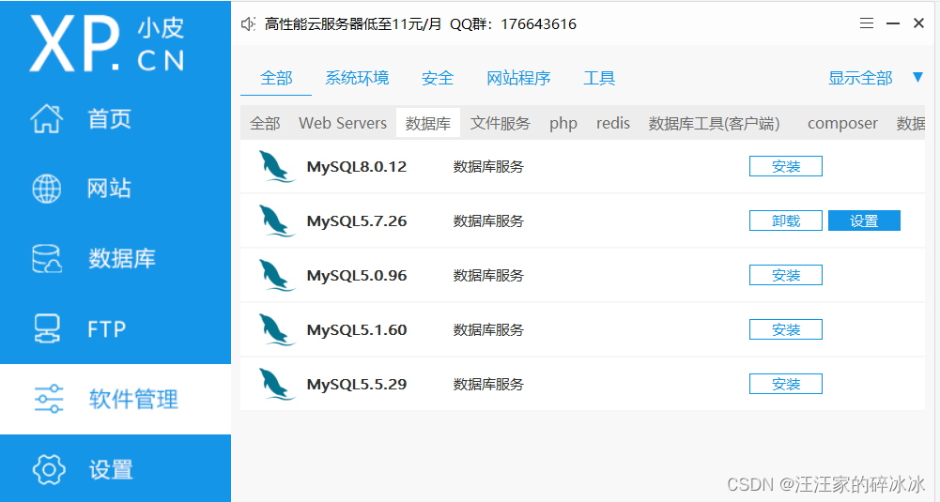Click the MySQL5.0.96 dolphin icon
The height and width of the screenshot is (502, 940).
(x=276, y=276)
